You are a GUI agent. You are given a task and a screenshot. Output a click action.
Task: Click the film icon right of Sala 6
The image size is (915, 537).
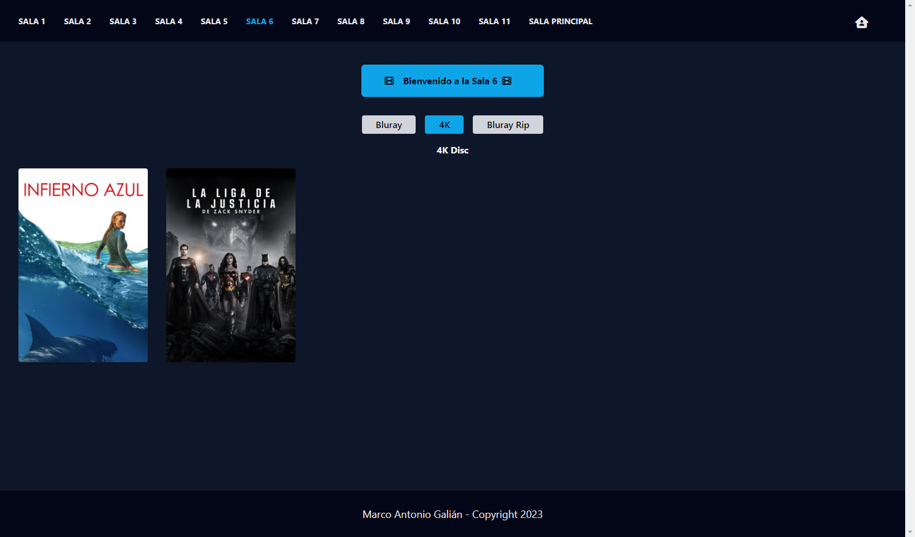coord(507,81)
